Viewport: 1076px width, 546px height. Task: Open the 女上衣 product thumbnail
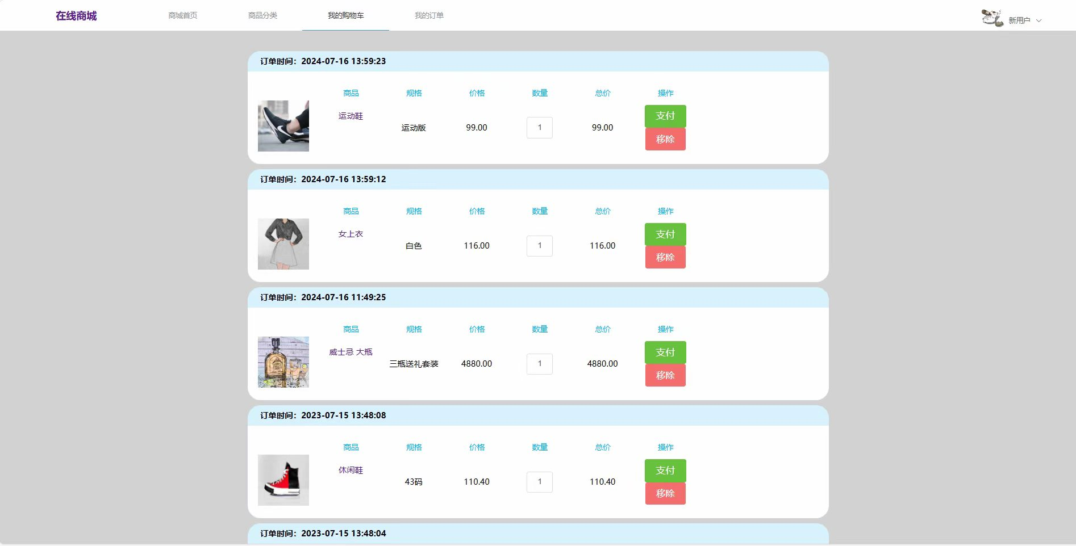[x=283, y=244]
